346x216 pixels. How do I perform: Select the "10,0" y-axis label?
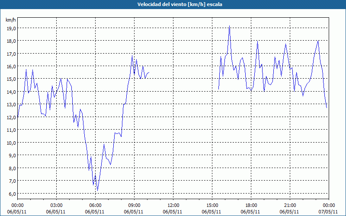[x=11, y=143]
